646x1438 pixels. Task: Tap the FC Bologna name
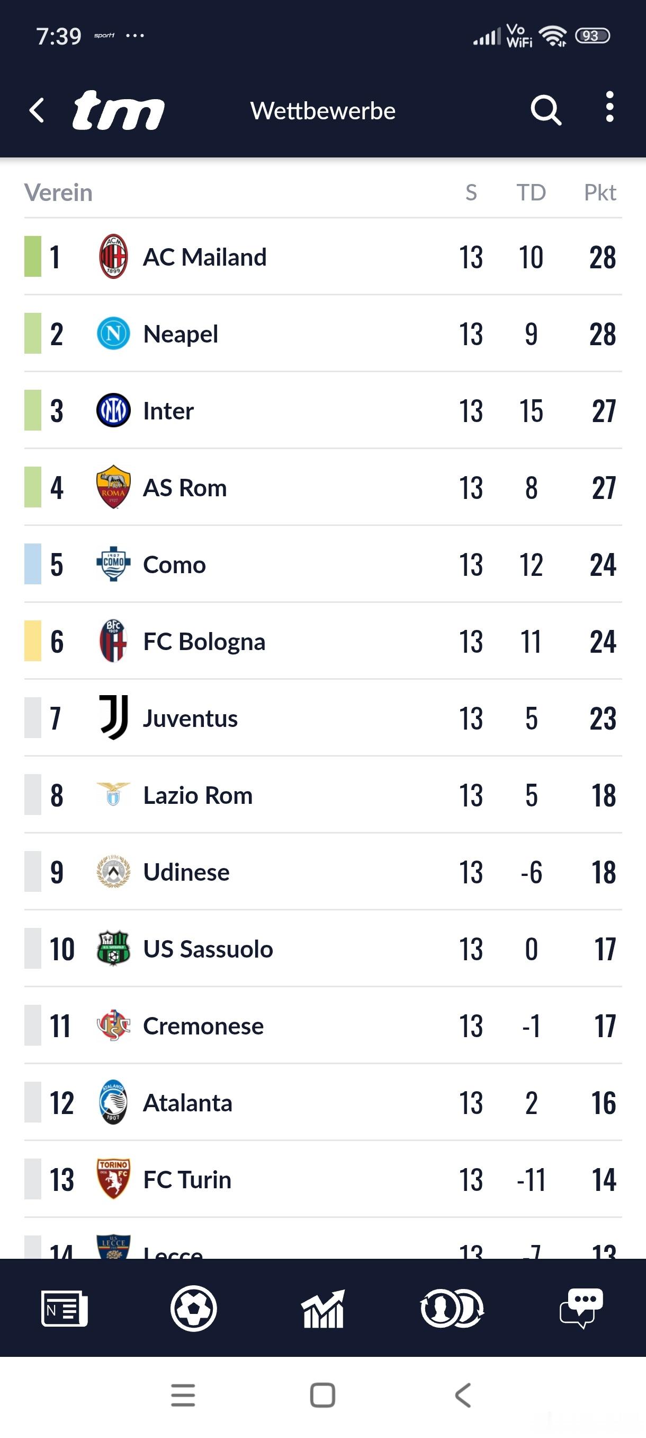[204, 642]
